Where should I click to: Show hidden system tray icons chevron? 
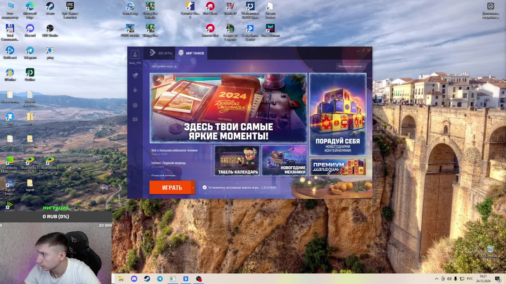pyautogui.click(x=436, y=279)
